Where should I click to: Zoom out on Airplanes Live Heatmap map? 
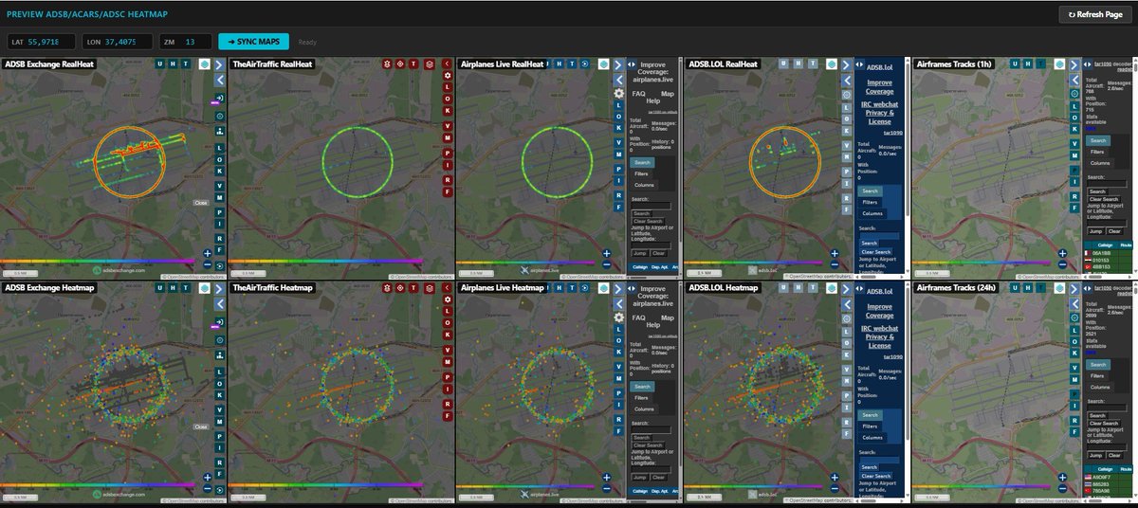[x=607, y=489]
